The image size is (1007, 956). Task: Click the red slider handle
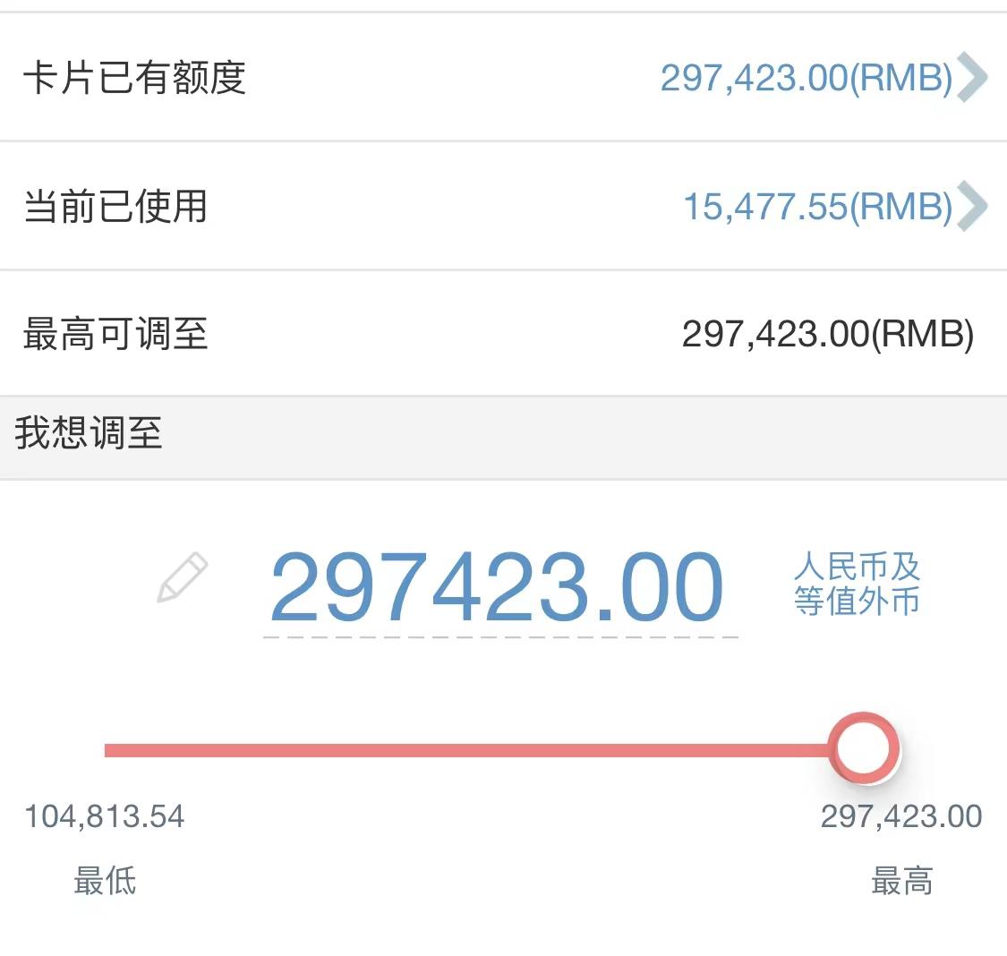coord(864,748)
